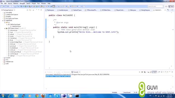
Task: Click the Eclipse taskbar icon
Action: coord(64,96)
